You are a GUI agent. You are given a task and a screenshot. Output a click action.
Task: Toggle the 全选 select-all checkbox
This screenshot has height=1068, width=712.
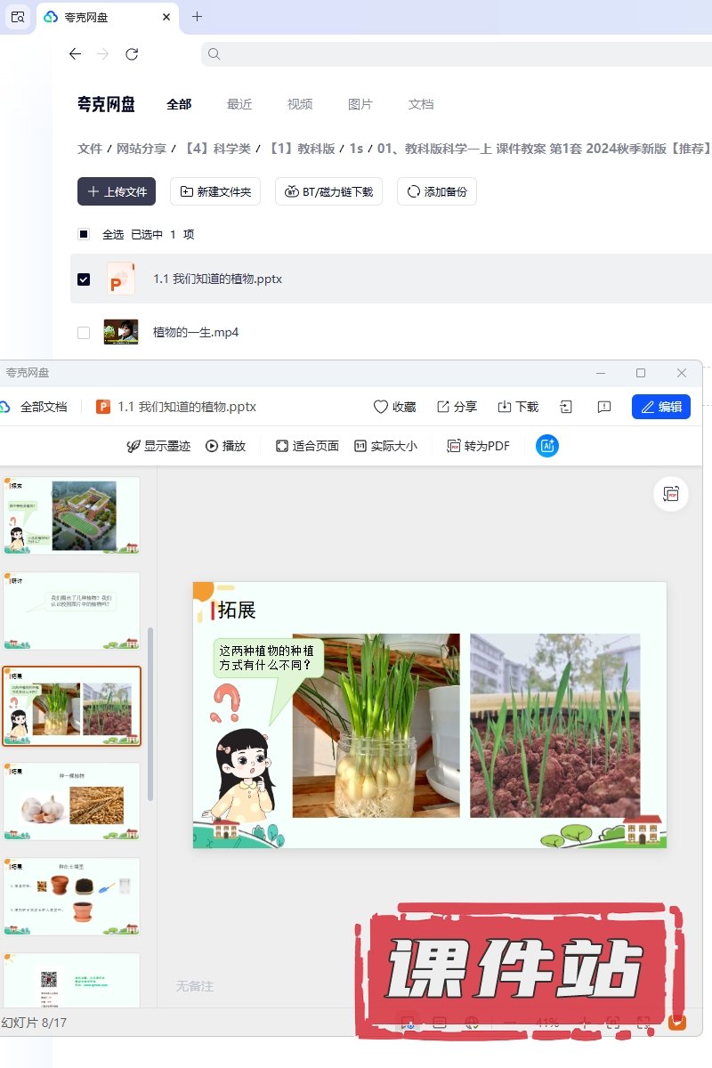(x=84, y=234)
